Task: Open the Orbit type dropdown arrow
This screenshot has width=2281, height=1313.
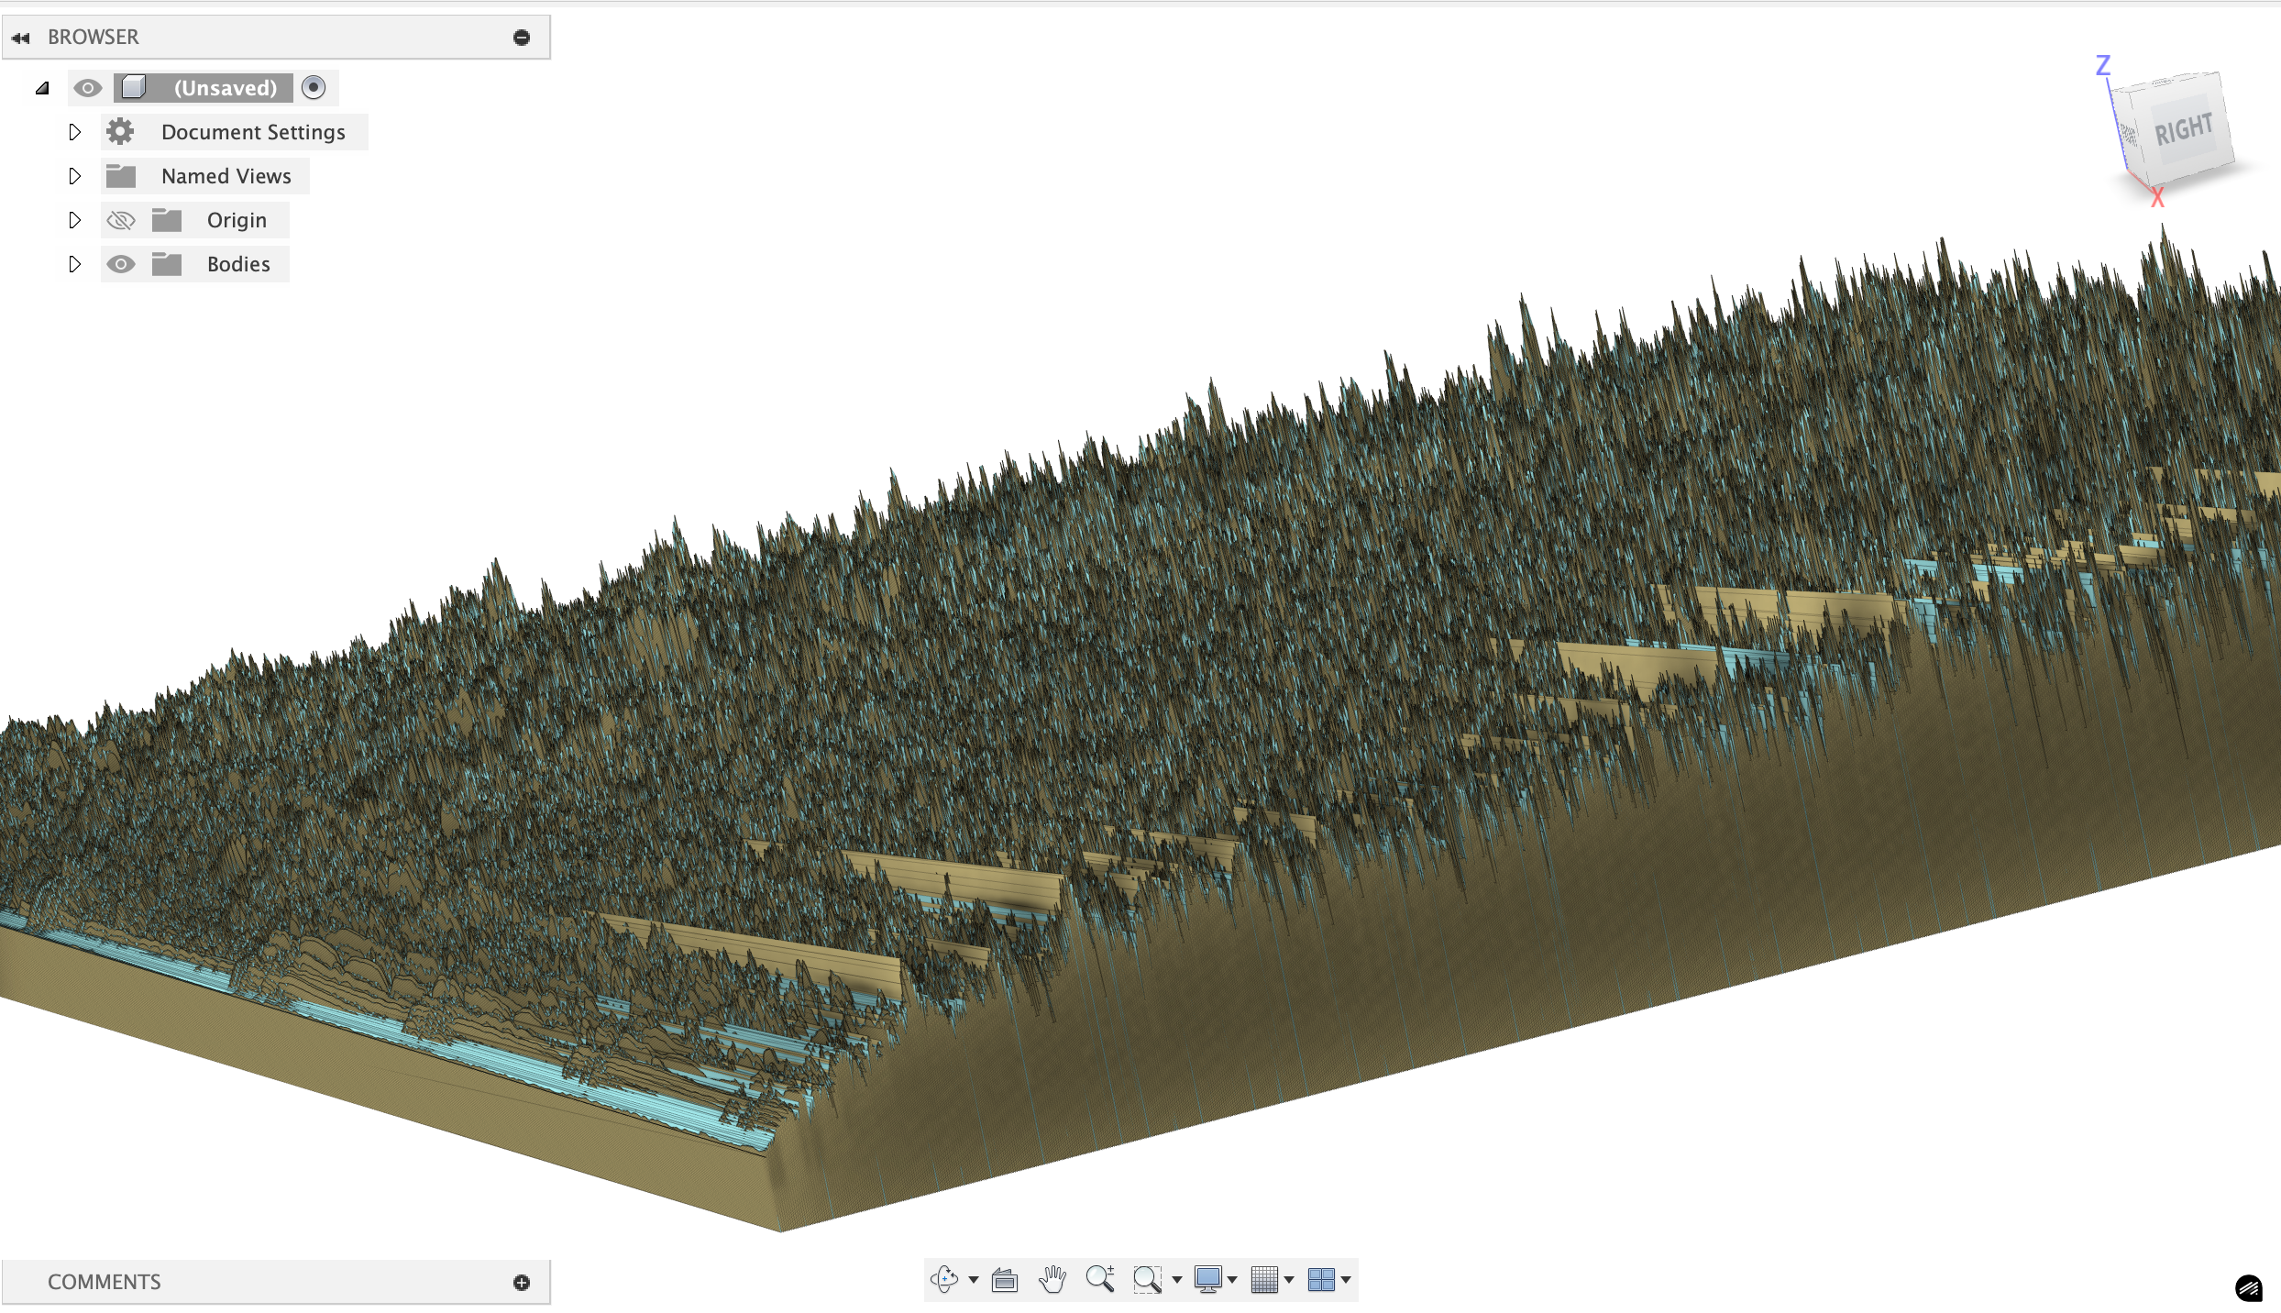Action: 974,1280
